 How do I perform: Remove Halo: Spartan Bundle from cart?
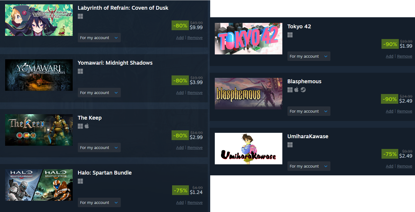tap(195, 203)
